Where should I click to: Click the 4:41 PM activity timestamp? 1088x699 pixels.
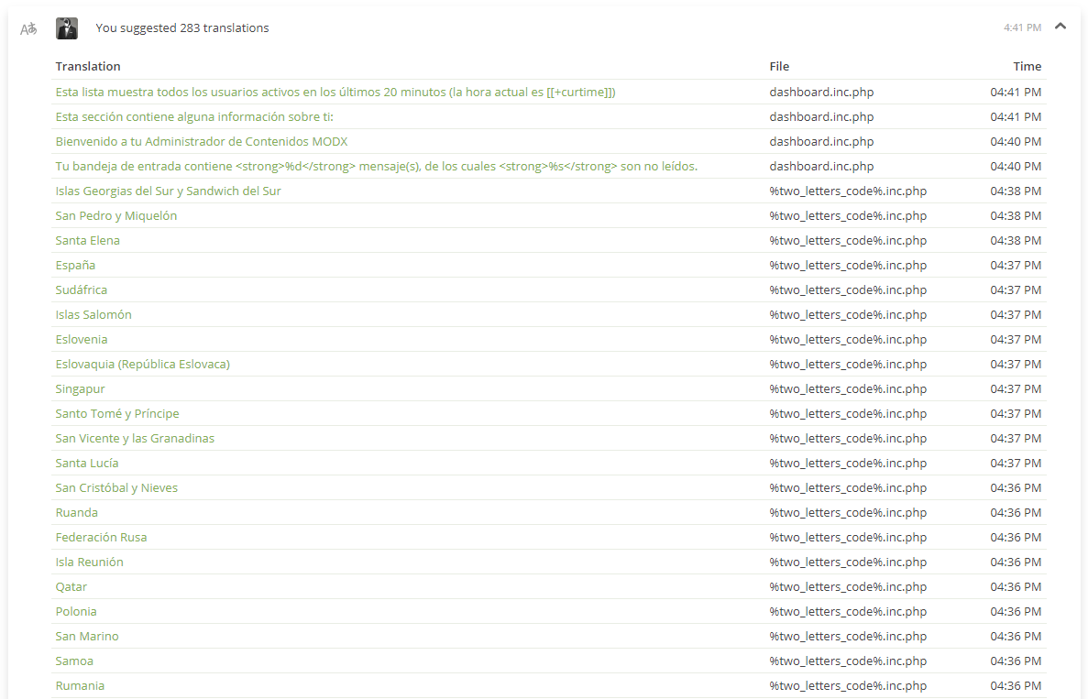click(1022, 28)
